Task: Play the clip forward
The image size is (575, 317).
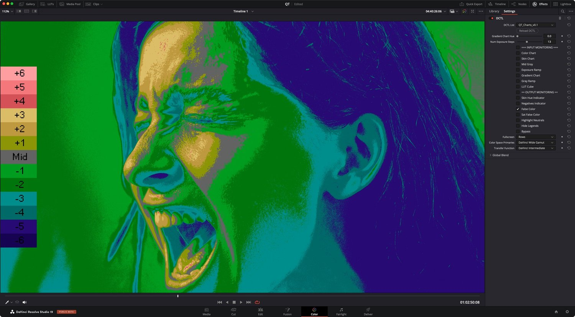Action: tap(241, 302)
